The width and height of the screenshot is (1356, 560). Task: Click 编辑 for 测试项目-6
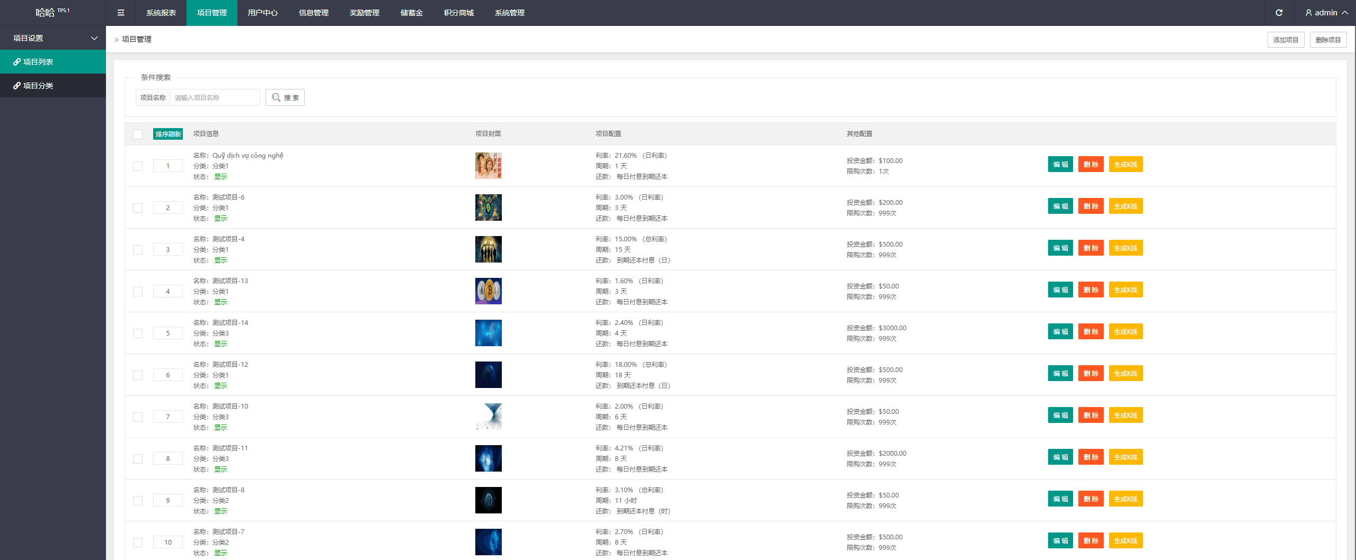tap(1060, 206)
